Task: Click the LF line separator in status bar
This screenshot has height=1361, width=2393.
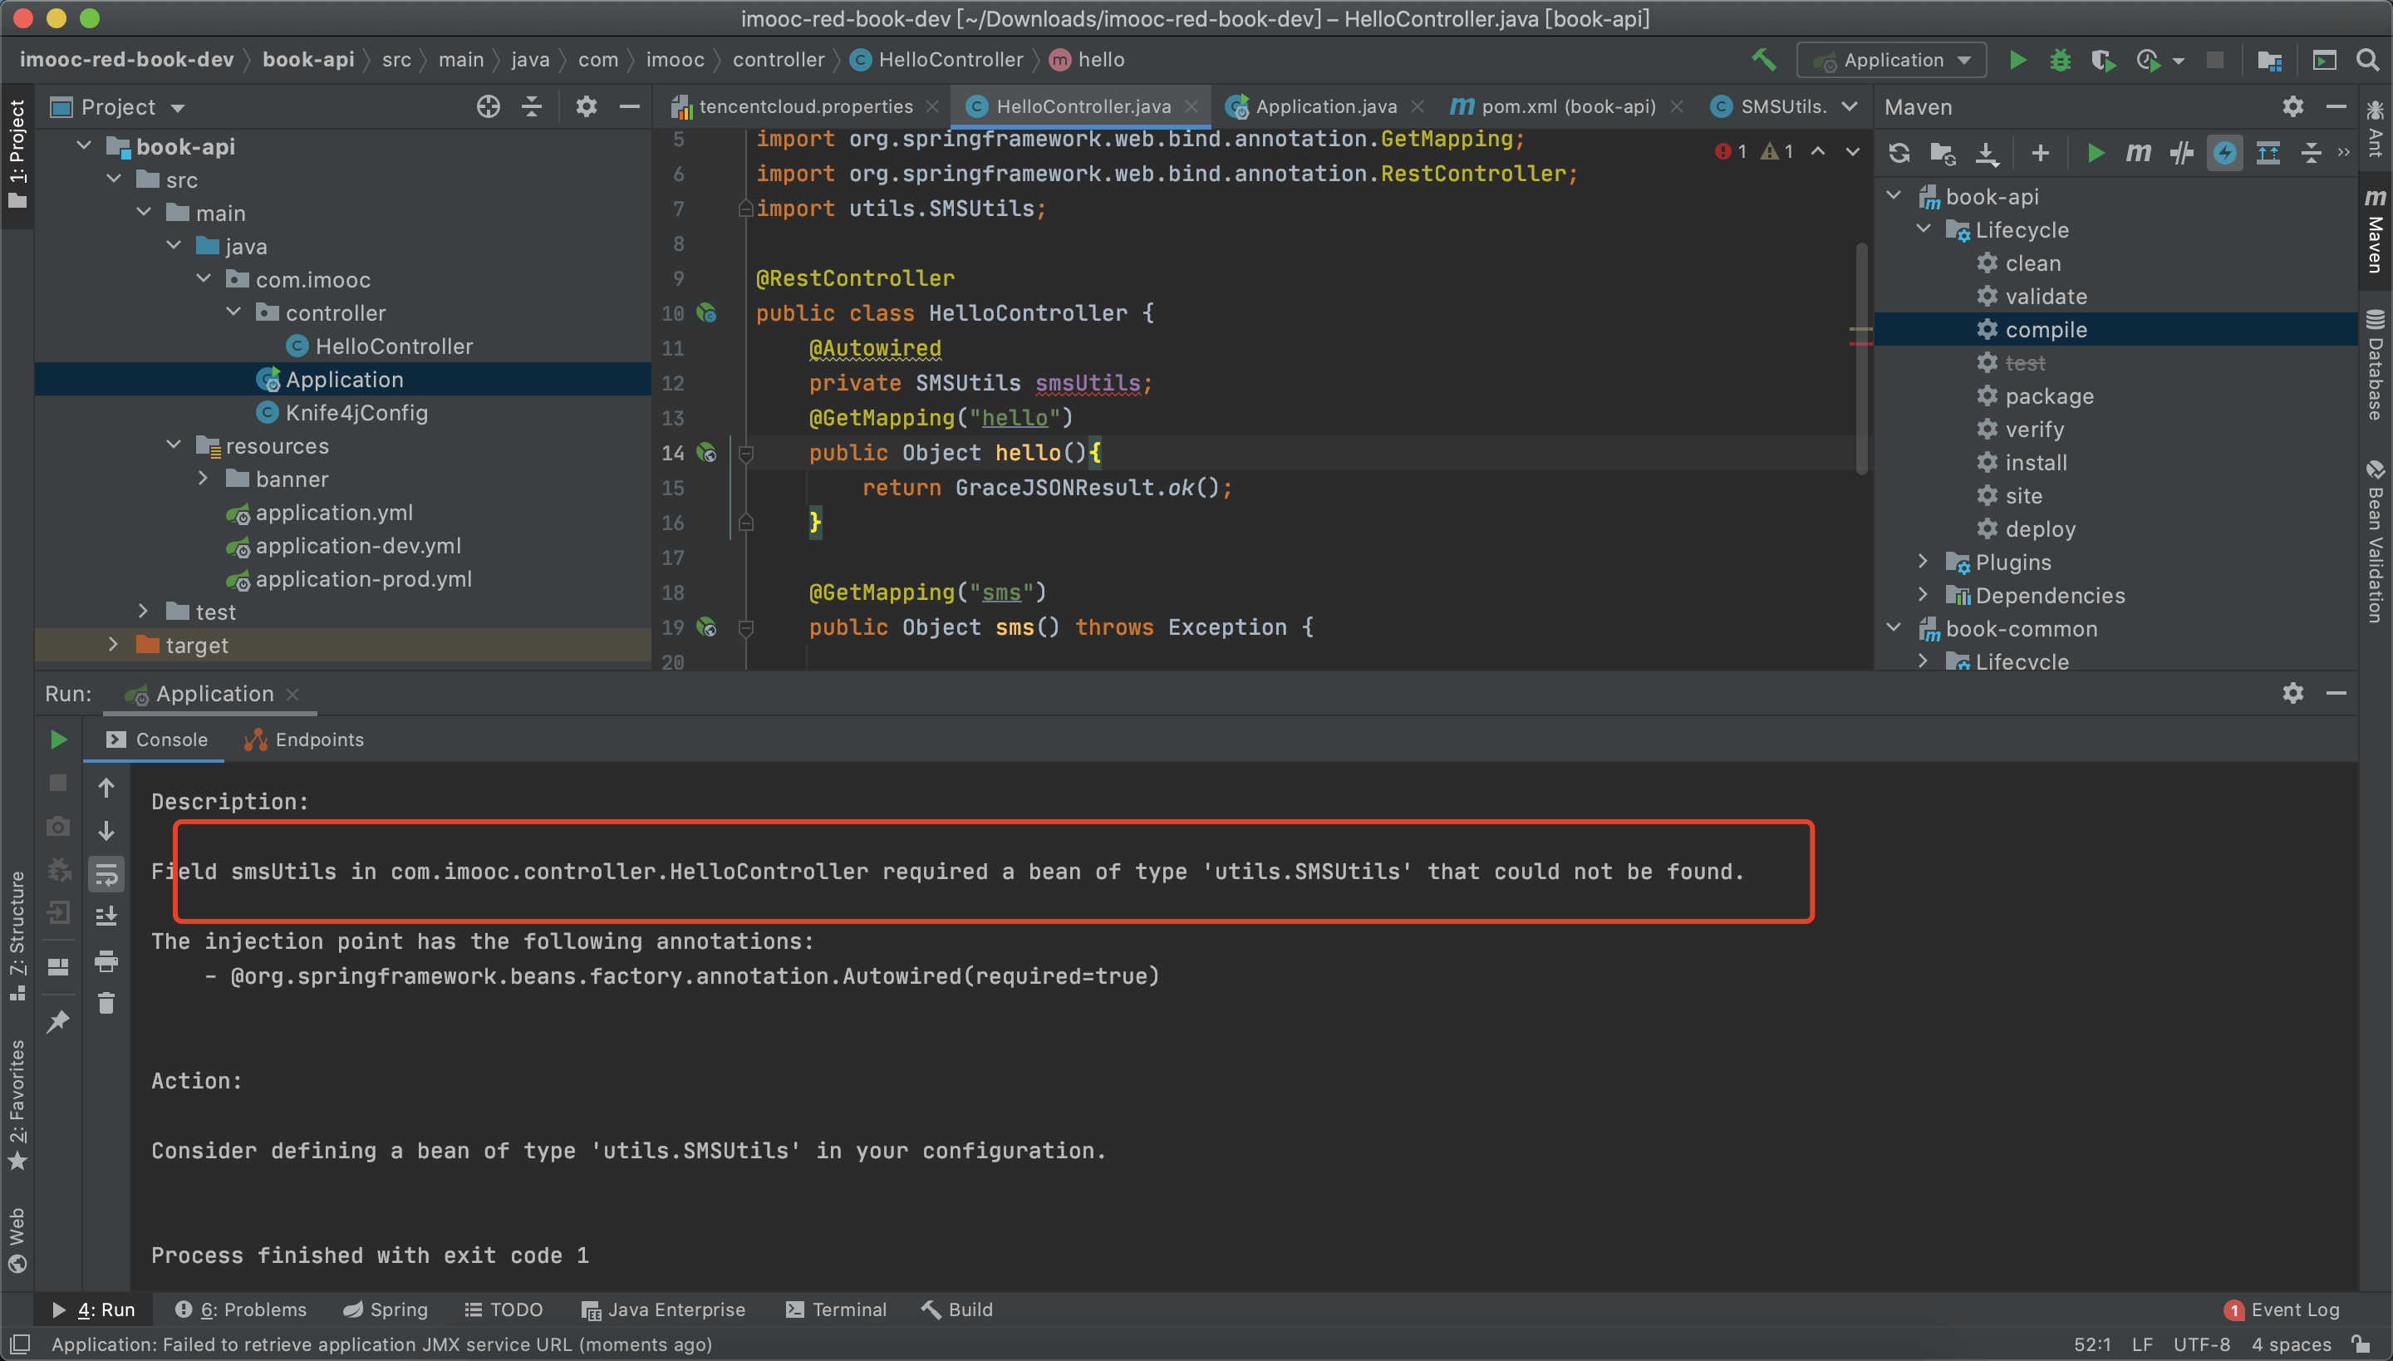Action: tap(2142, 1344)
